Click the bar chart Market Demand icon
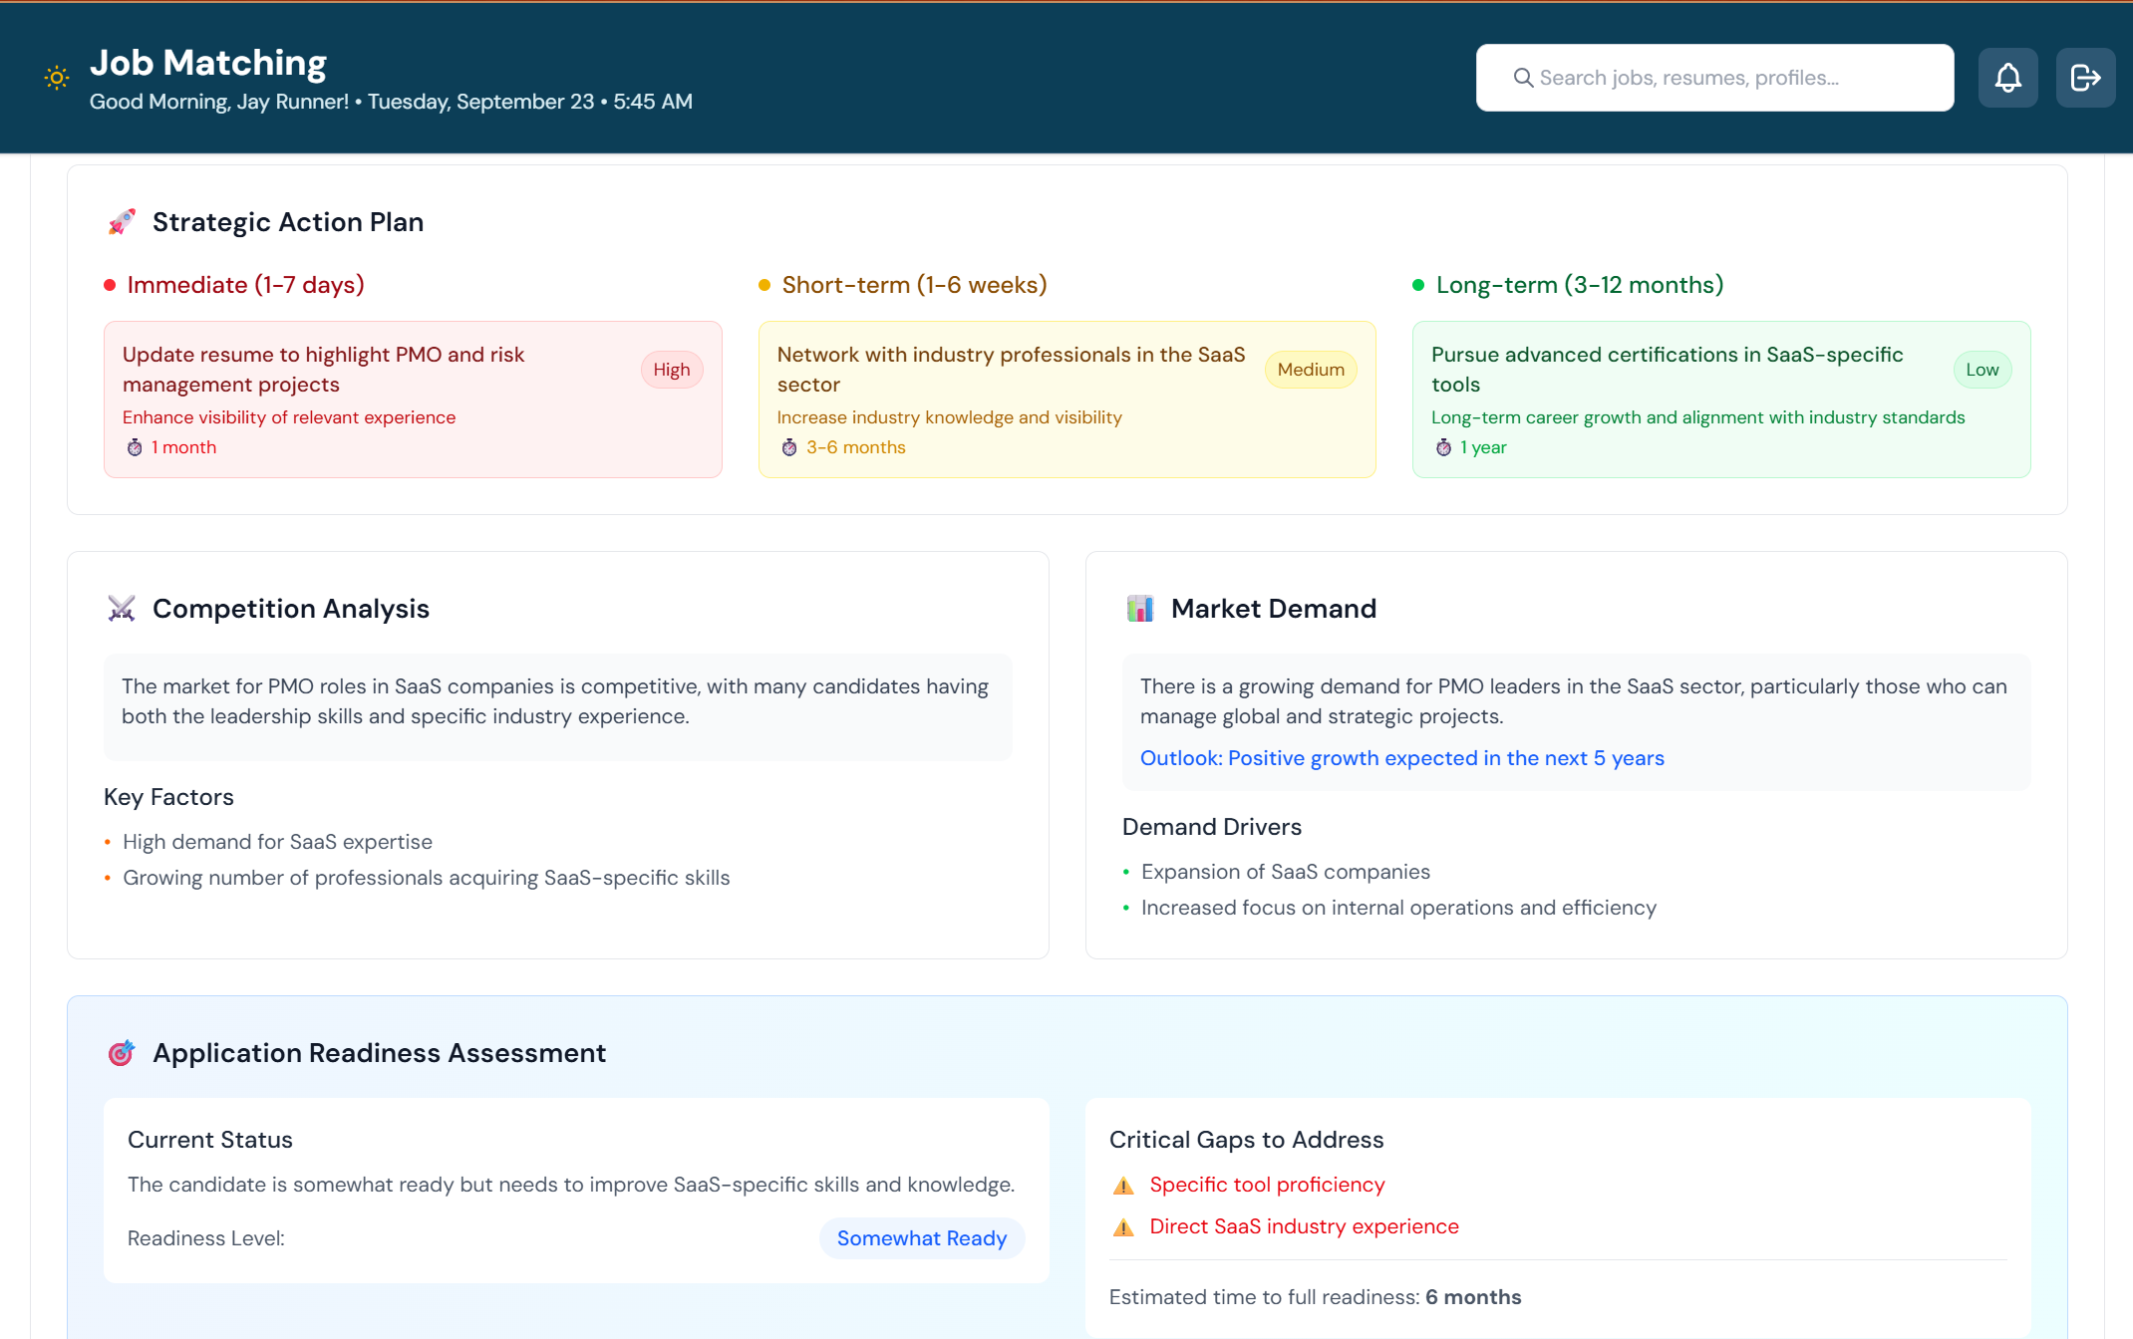The height and width of the screenshot is (1339, 2133). [1139, 608]
